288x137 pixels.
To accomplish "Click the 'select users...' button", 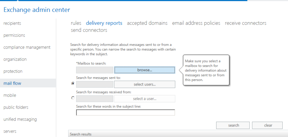I will pyautogui.click(x=145, y=84).
